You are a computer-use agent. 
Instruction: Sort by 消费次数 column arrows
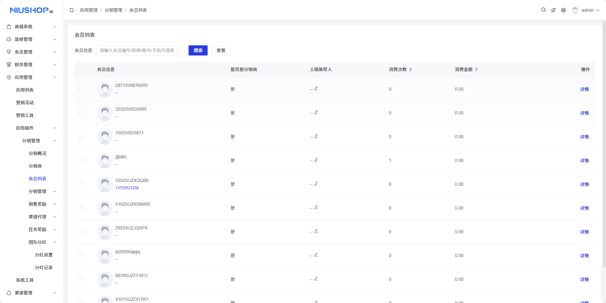point(410,69)
